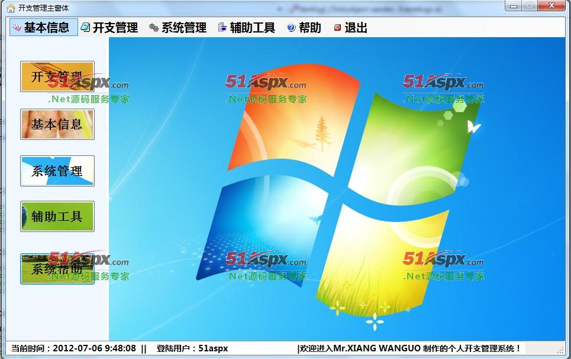Click the 基本信息 sidebar button
This screenshot has width=571, height=359.
pos(57,124)
